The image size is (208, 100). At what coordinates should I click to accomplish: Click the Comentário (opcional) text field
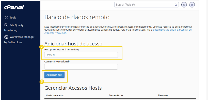click(x=81, y=67)
